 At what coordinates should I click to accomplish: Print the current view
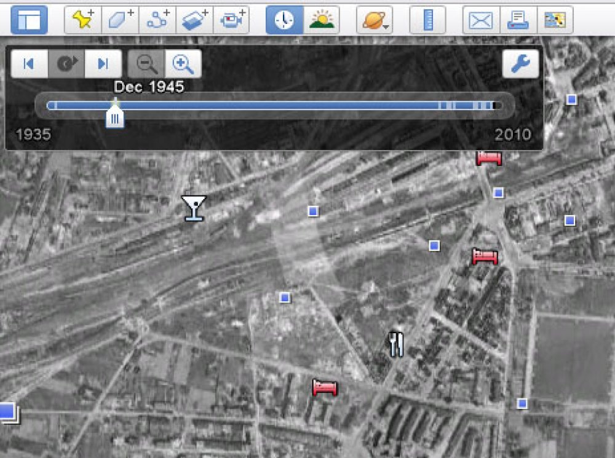(518, 20)
